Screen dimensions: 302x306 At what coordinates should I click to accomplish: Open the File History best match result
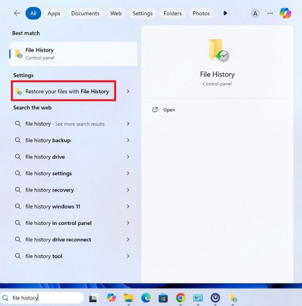[x=73, y=54]
